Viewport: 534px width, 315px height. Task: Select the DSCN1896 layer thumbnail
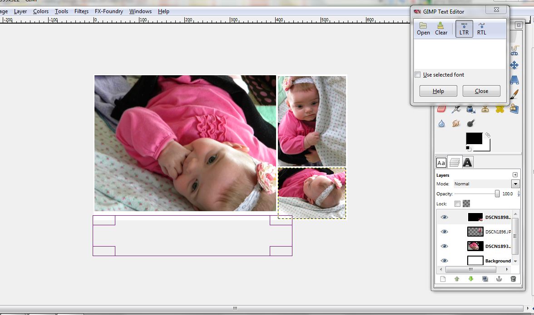tap(475, 232)
